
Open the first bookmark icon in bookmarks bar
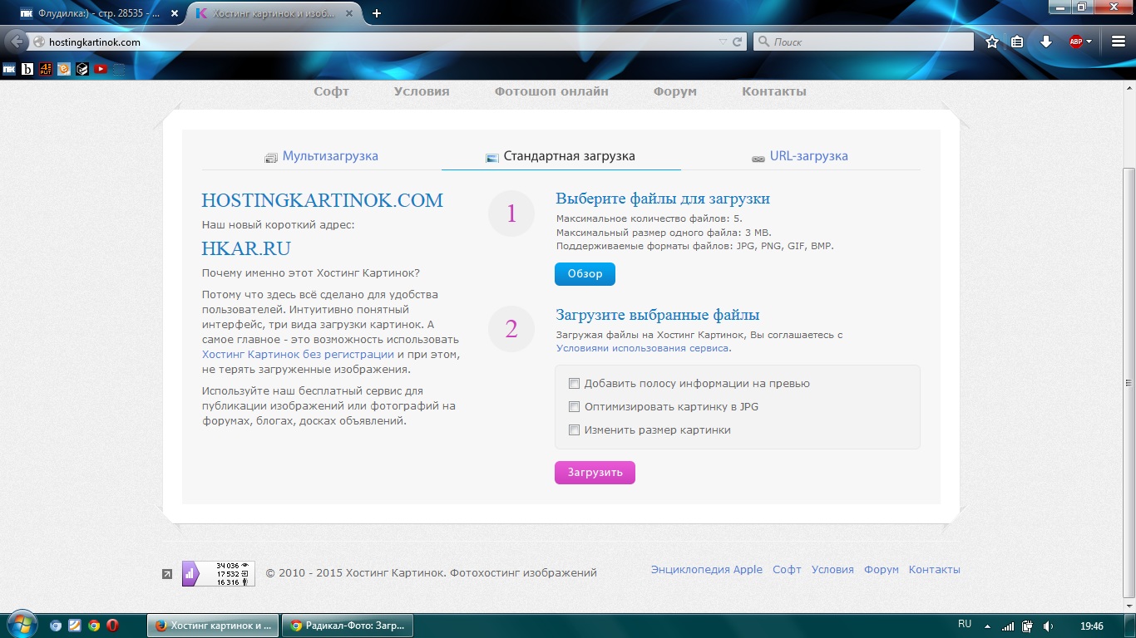(9, 69)
